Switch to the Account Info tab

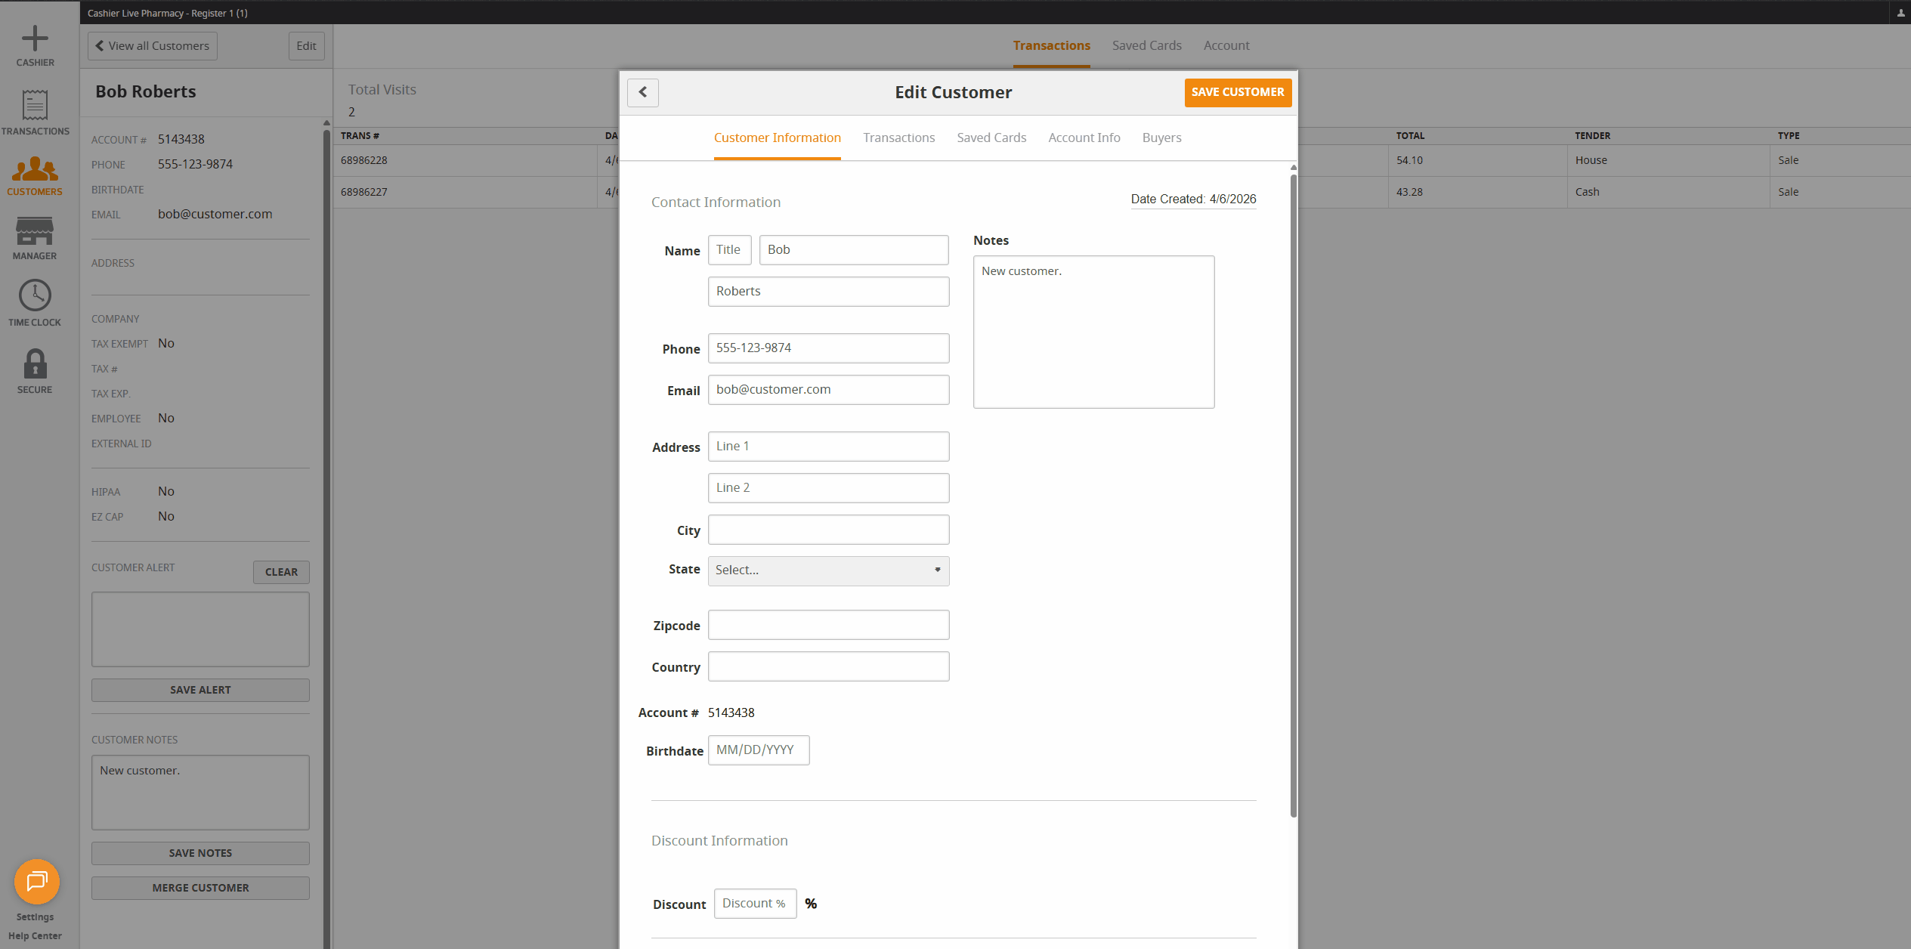tap(1084, 138)
